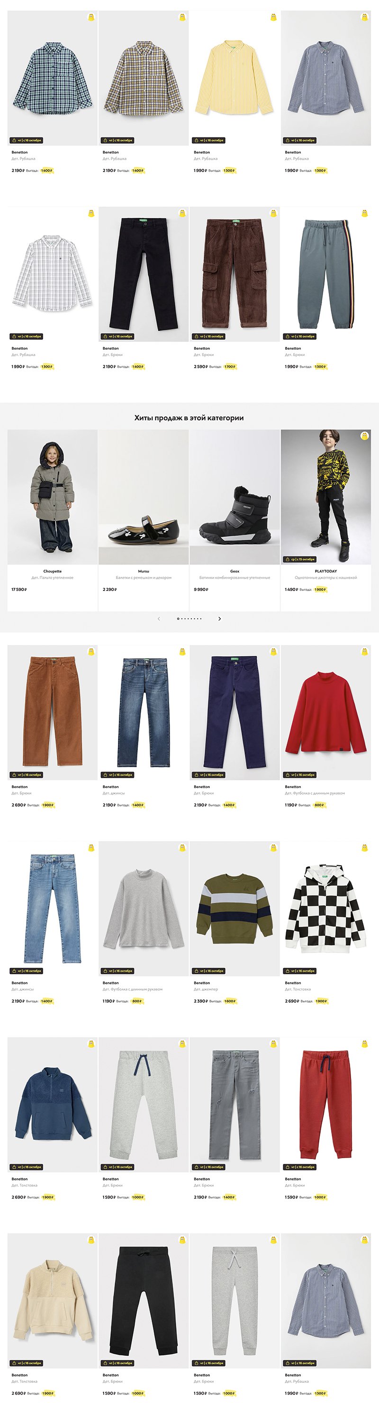Open grey joggers with side stripe

(326, 274)
